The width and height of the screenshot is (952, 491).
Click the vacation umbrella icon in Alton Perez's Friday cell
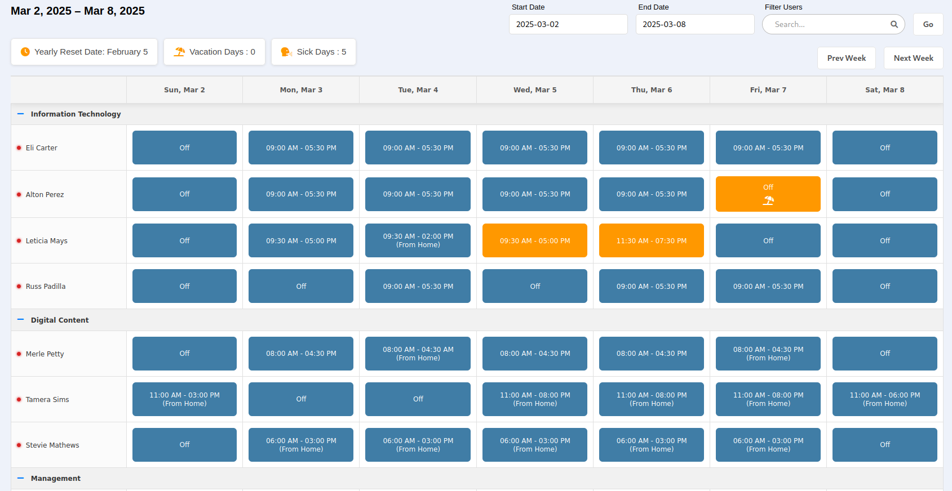click(x=768, y=200)
